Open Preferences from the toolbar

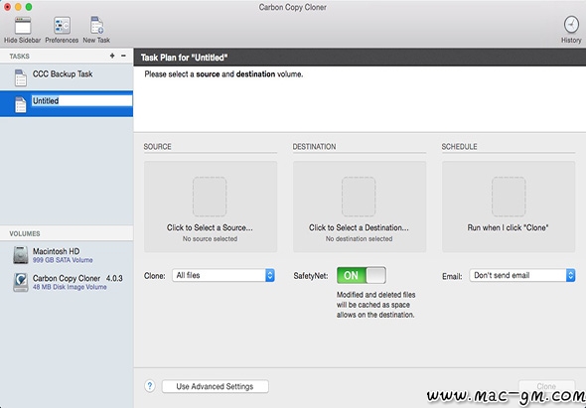(x=62, y=26)
